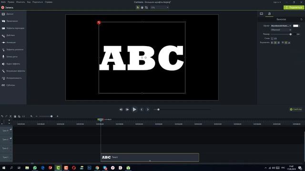Open the Animations panel in sidebar
This screenshot has width=305, height=171.
9,42
